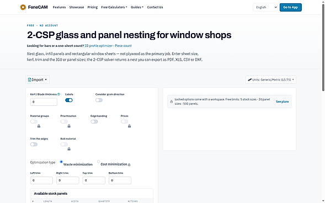This screenshot has width=325, height=203.
Task: Toggle the Material groups switch
Action: pyautogui.click(x=34, y=121)
